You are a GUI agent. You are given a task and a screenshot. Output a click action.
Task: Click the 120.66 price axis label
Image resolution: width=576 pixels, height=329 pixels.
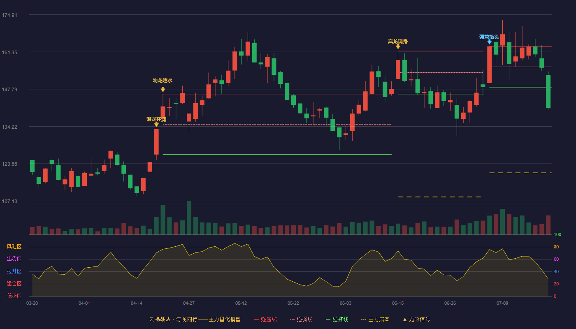[x=9, y=164]
